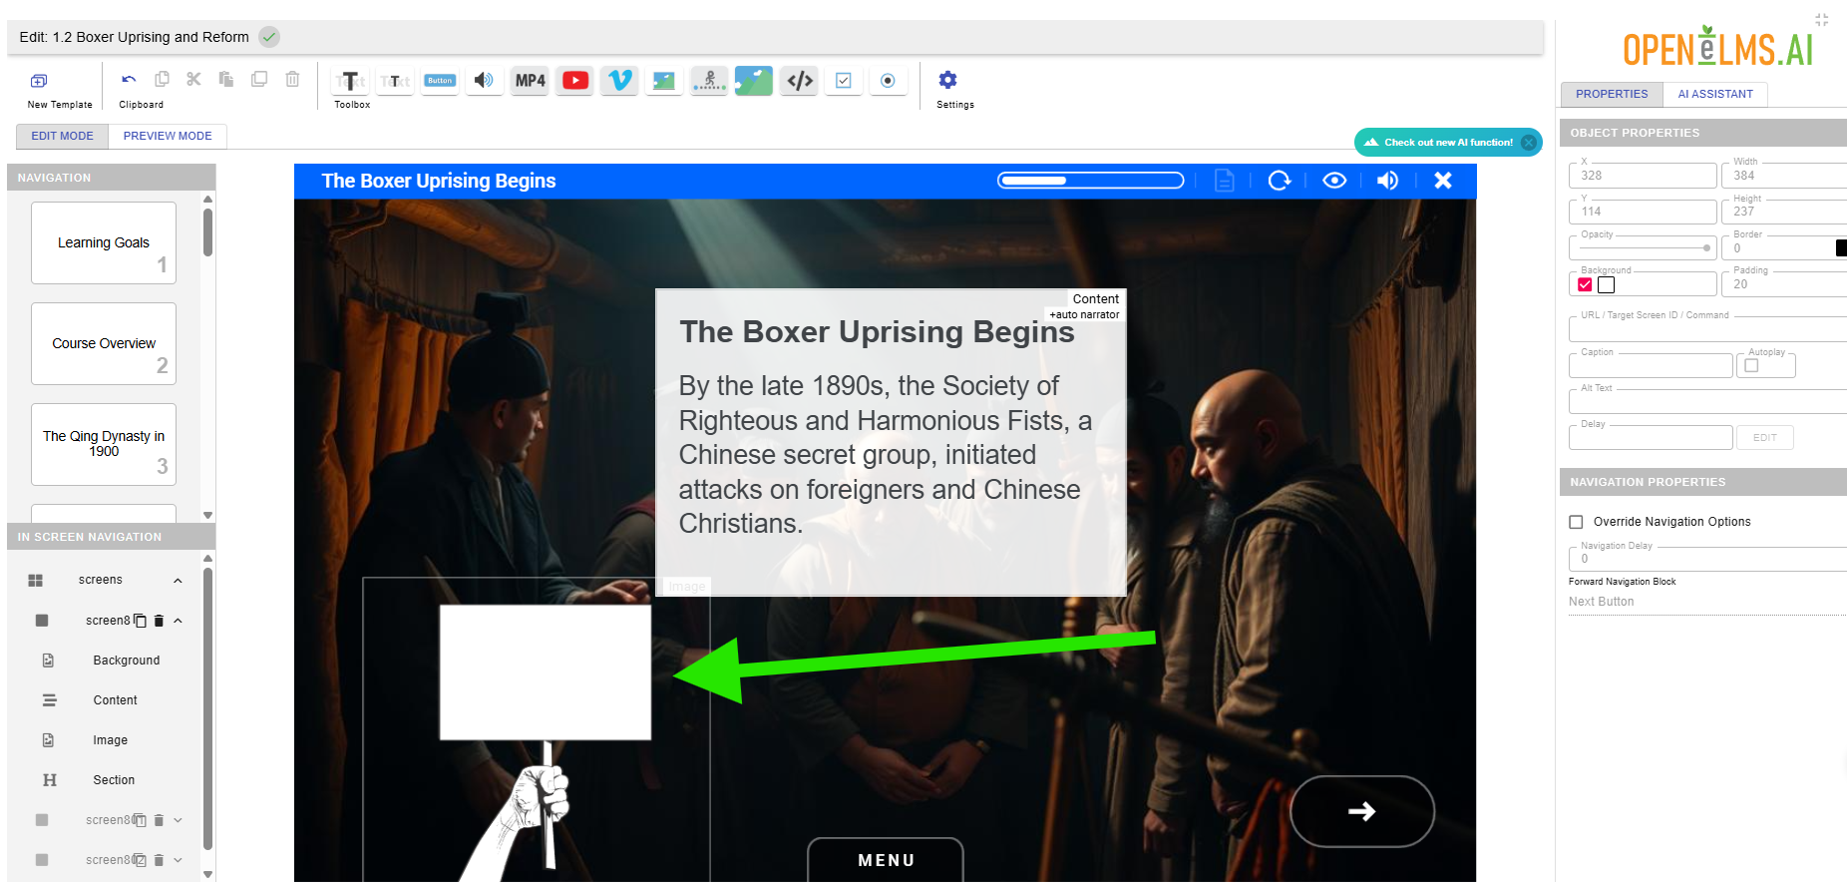The width and height of the screenshot is (1847, 889).
Task: Select the Section item in screen navigation
Action: [x=114, y=780]
